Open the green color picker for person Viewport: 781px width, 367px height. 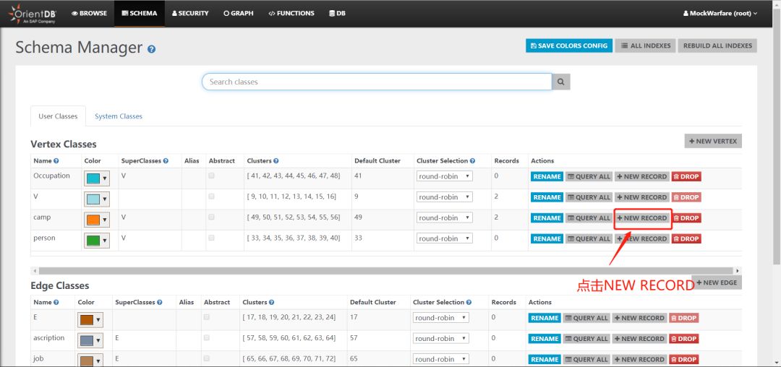pyautogui.click(x=97, y=241)
